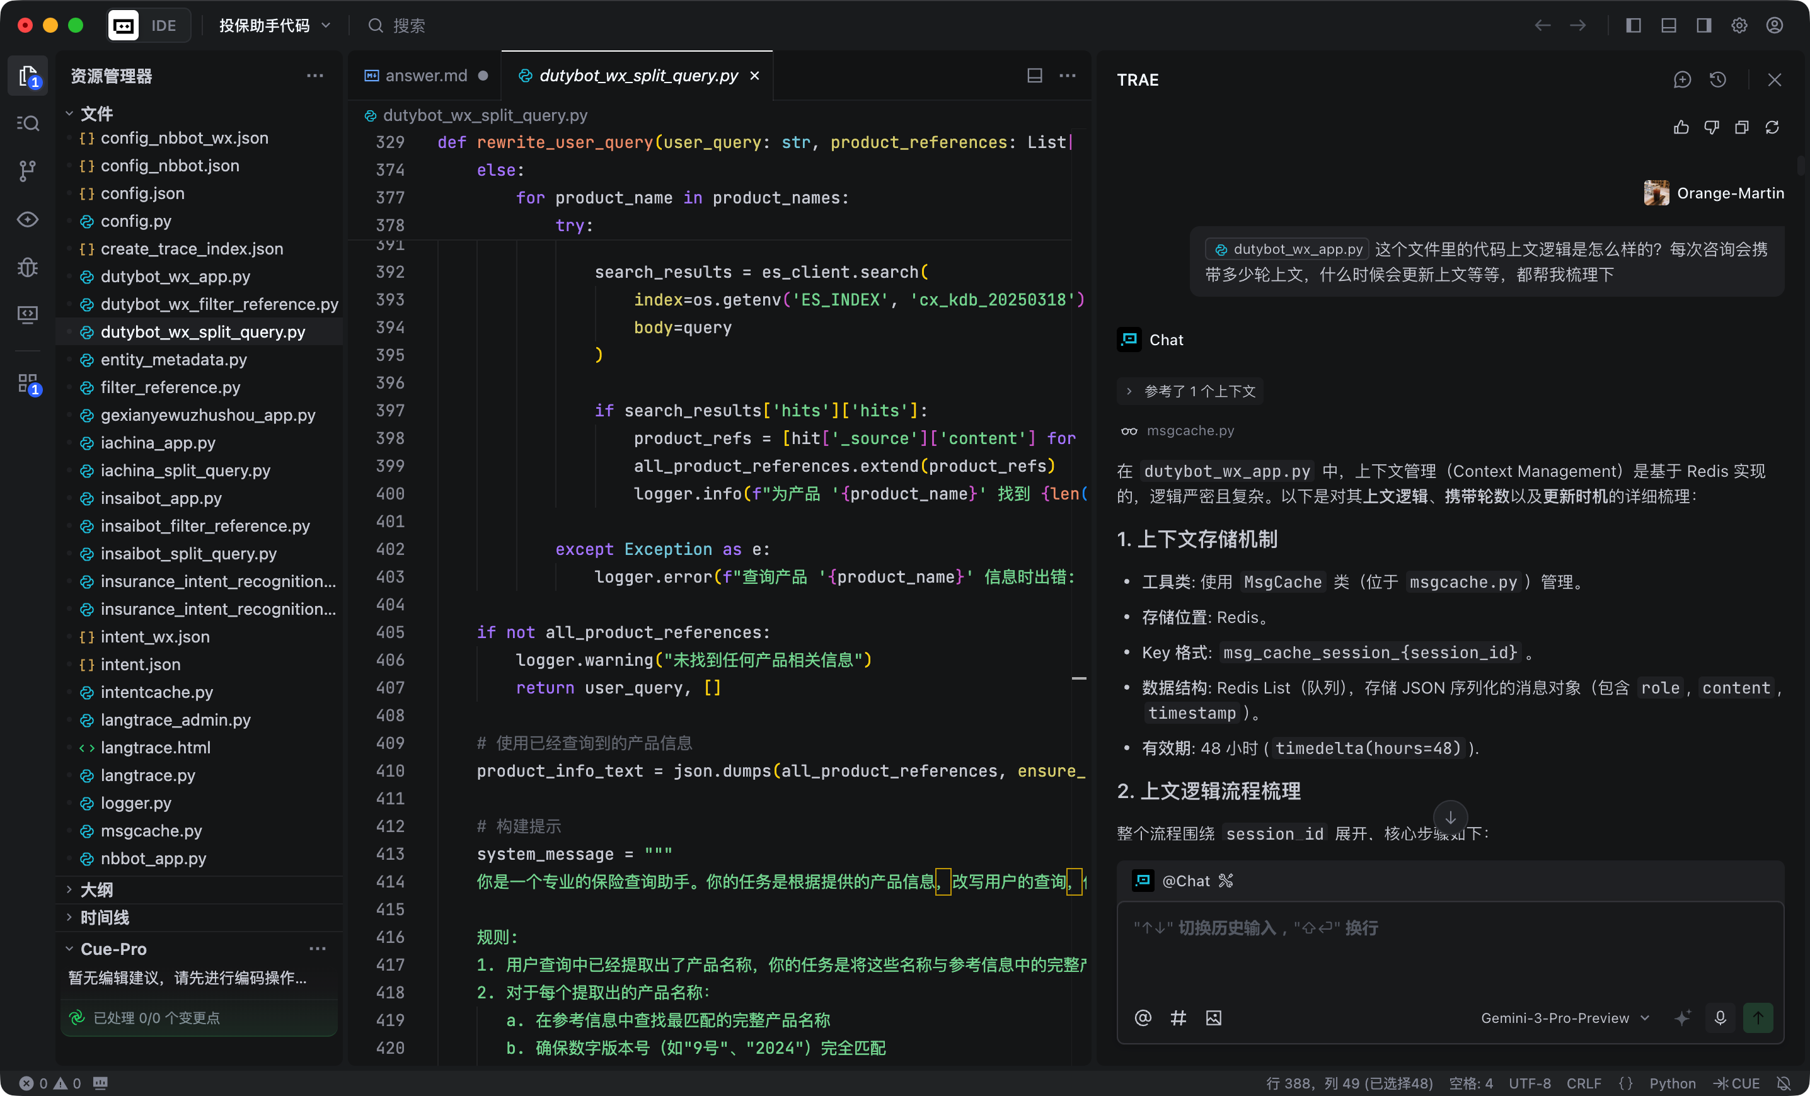Viewport: 1810px width, 1096px height.
Task: Click the thumbs up feedback icon
Action: (1681, 128)
